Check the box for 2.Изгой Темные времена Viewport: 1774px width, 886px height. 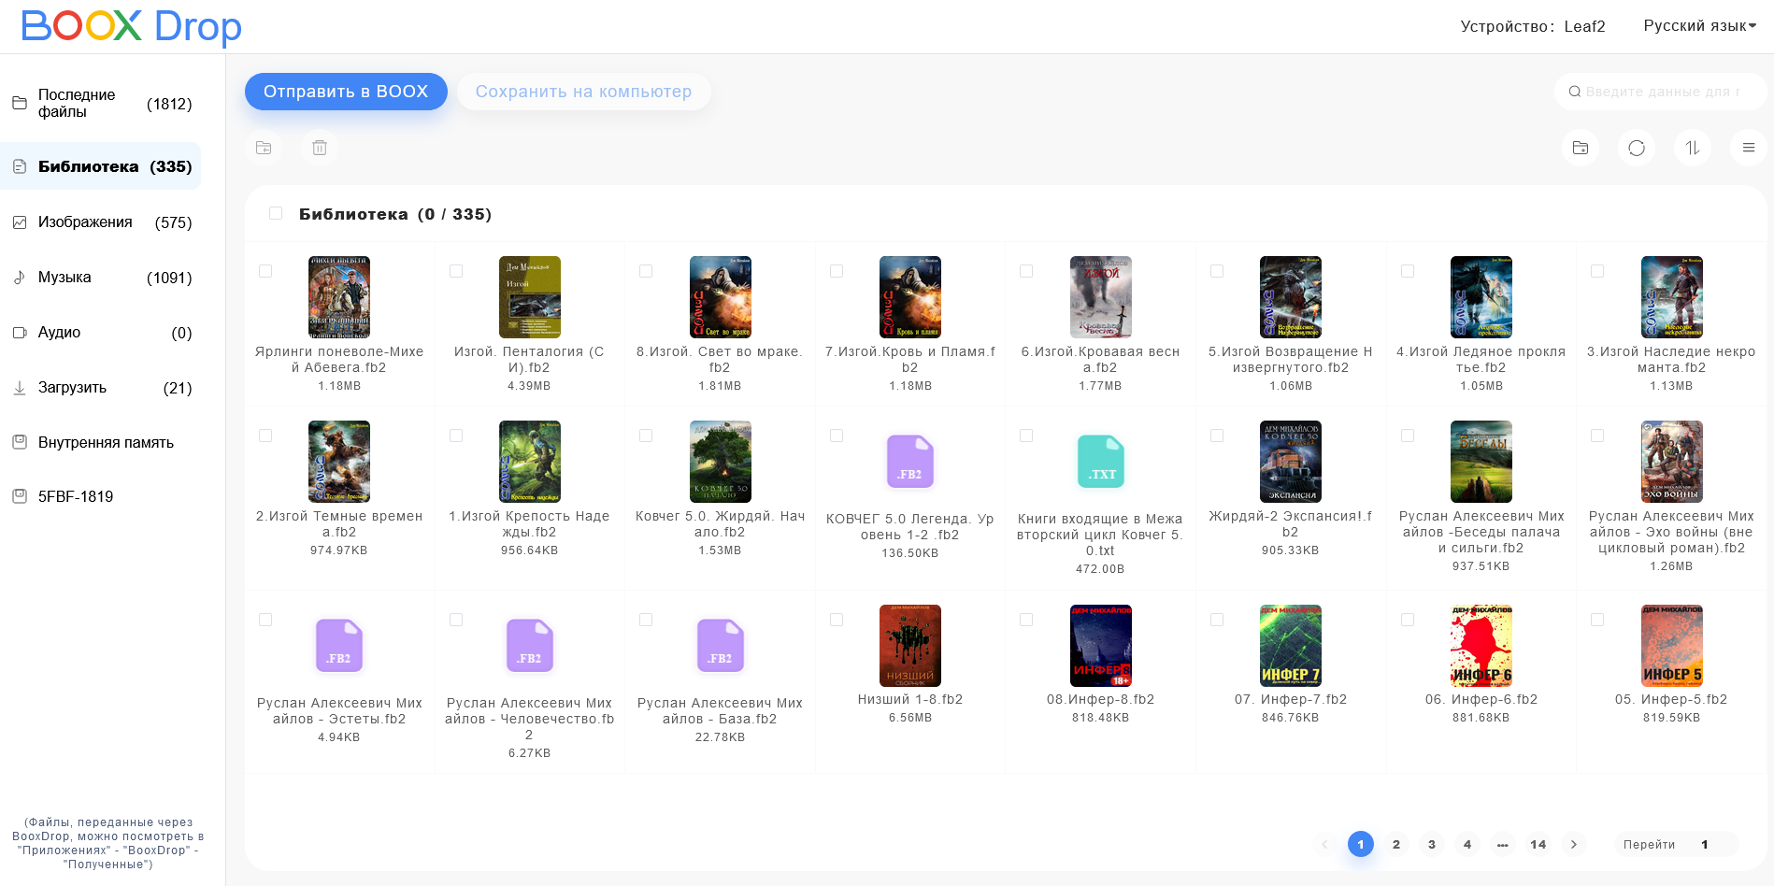click(x=265, y=436)
